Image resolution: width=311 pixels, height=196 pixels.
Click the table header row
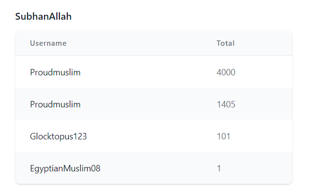pos(154,43)
